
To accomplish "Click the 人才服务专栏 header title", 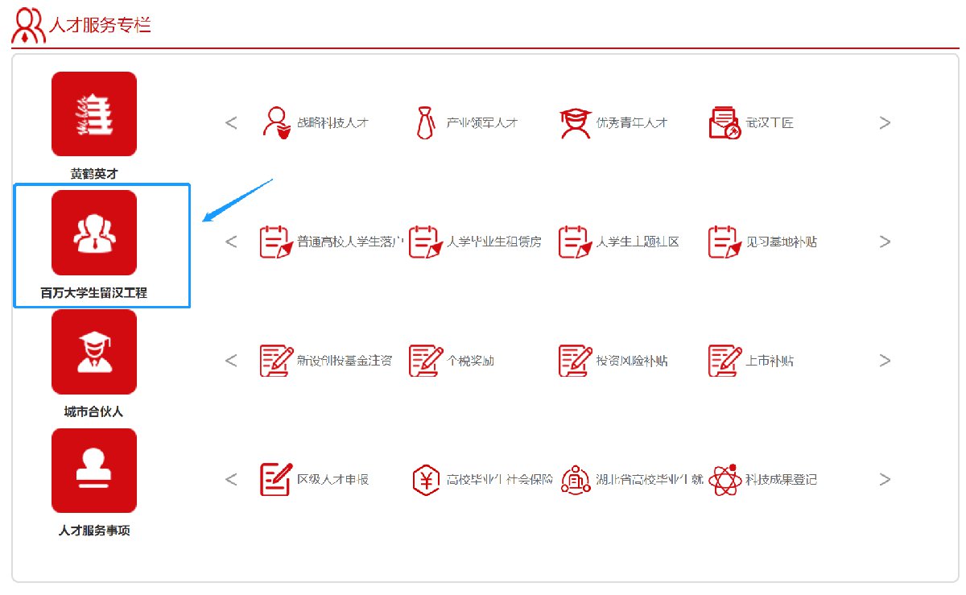I will [100, 25].
